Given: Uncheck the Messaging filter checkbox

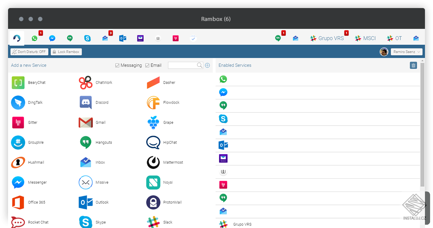Looking at the screenshot, I should 117,65.
